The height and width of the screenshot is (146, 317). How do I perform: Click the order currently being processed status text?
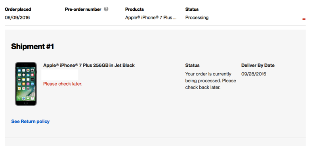pos(211,81)
